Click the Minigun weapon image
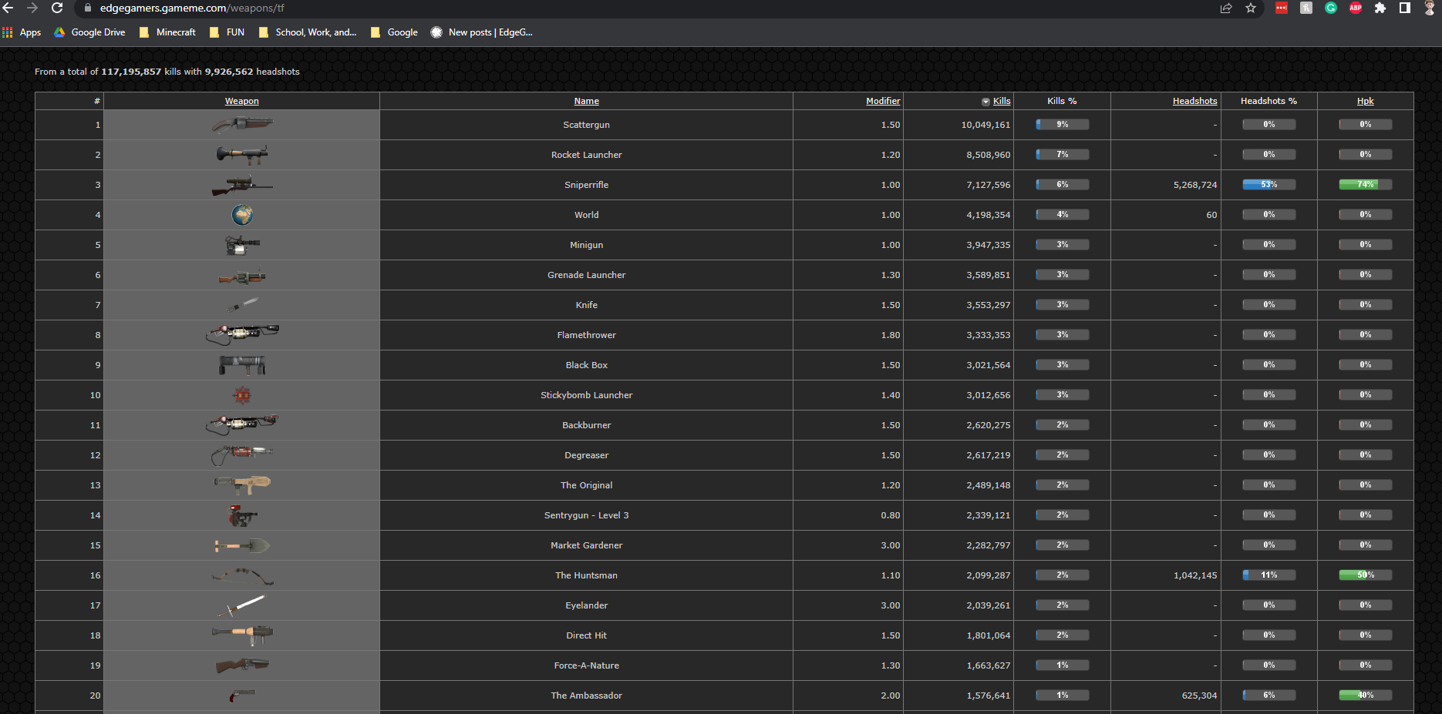The width and height of the screenshot is (1442, 714). click(242, 245)
